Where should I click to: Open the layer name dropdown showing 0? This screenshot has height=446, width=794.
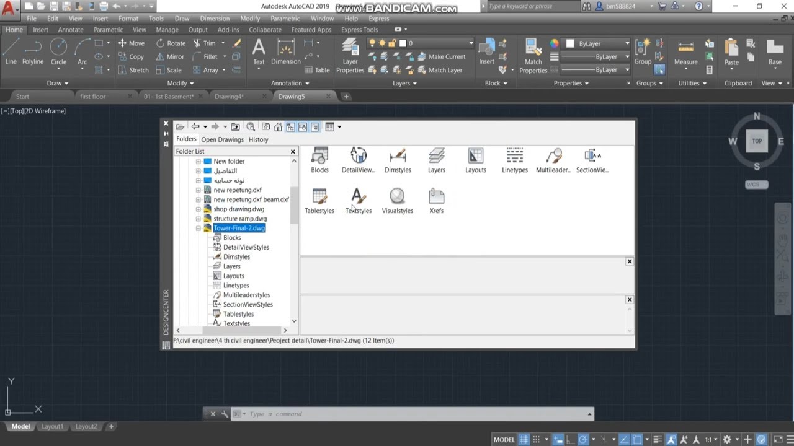421,43
